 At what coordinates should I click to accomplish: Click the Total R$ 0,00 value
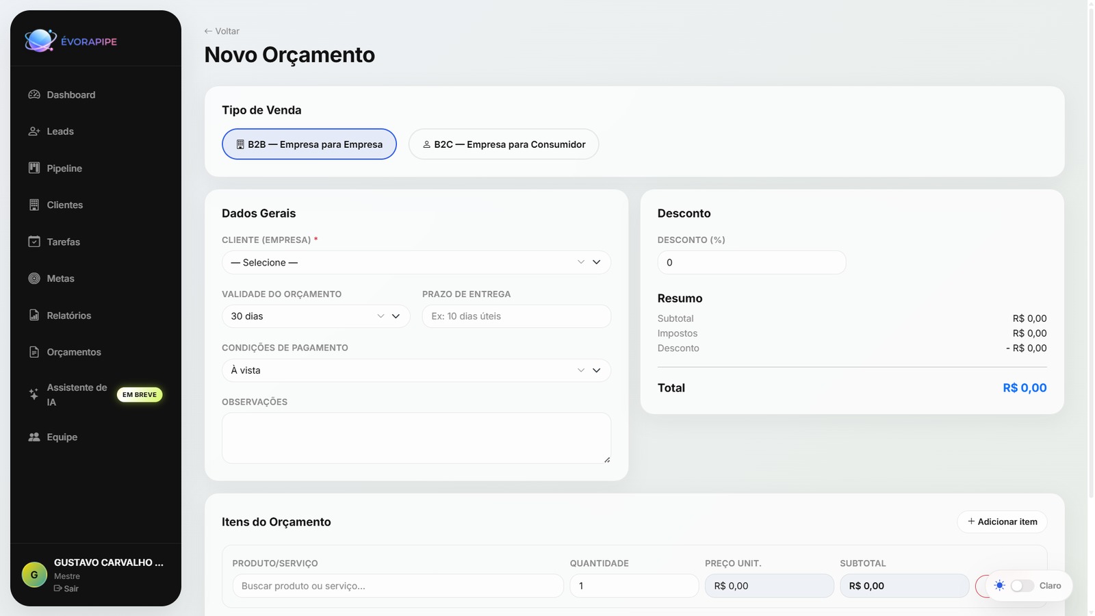[x=1025, y=388]
